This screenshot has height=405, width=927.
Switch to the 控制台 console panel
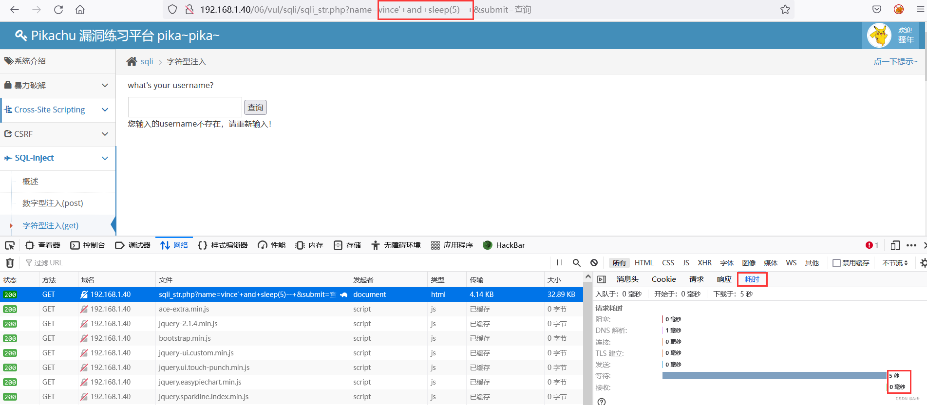[88, 245]
